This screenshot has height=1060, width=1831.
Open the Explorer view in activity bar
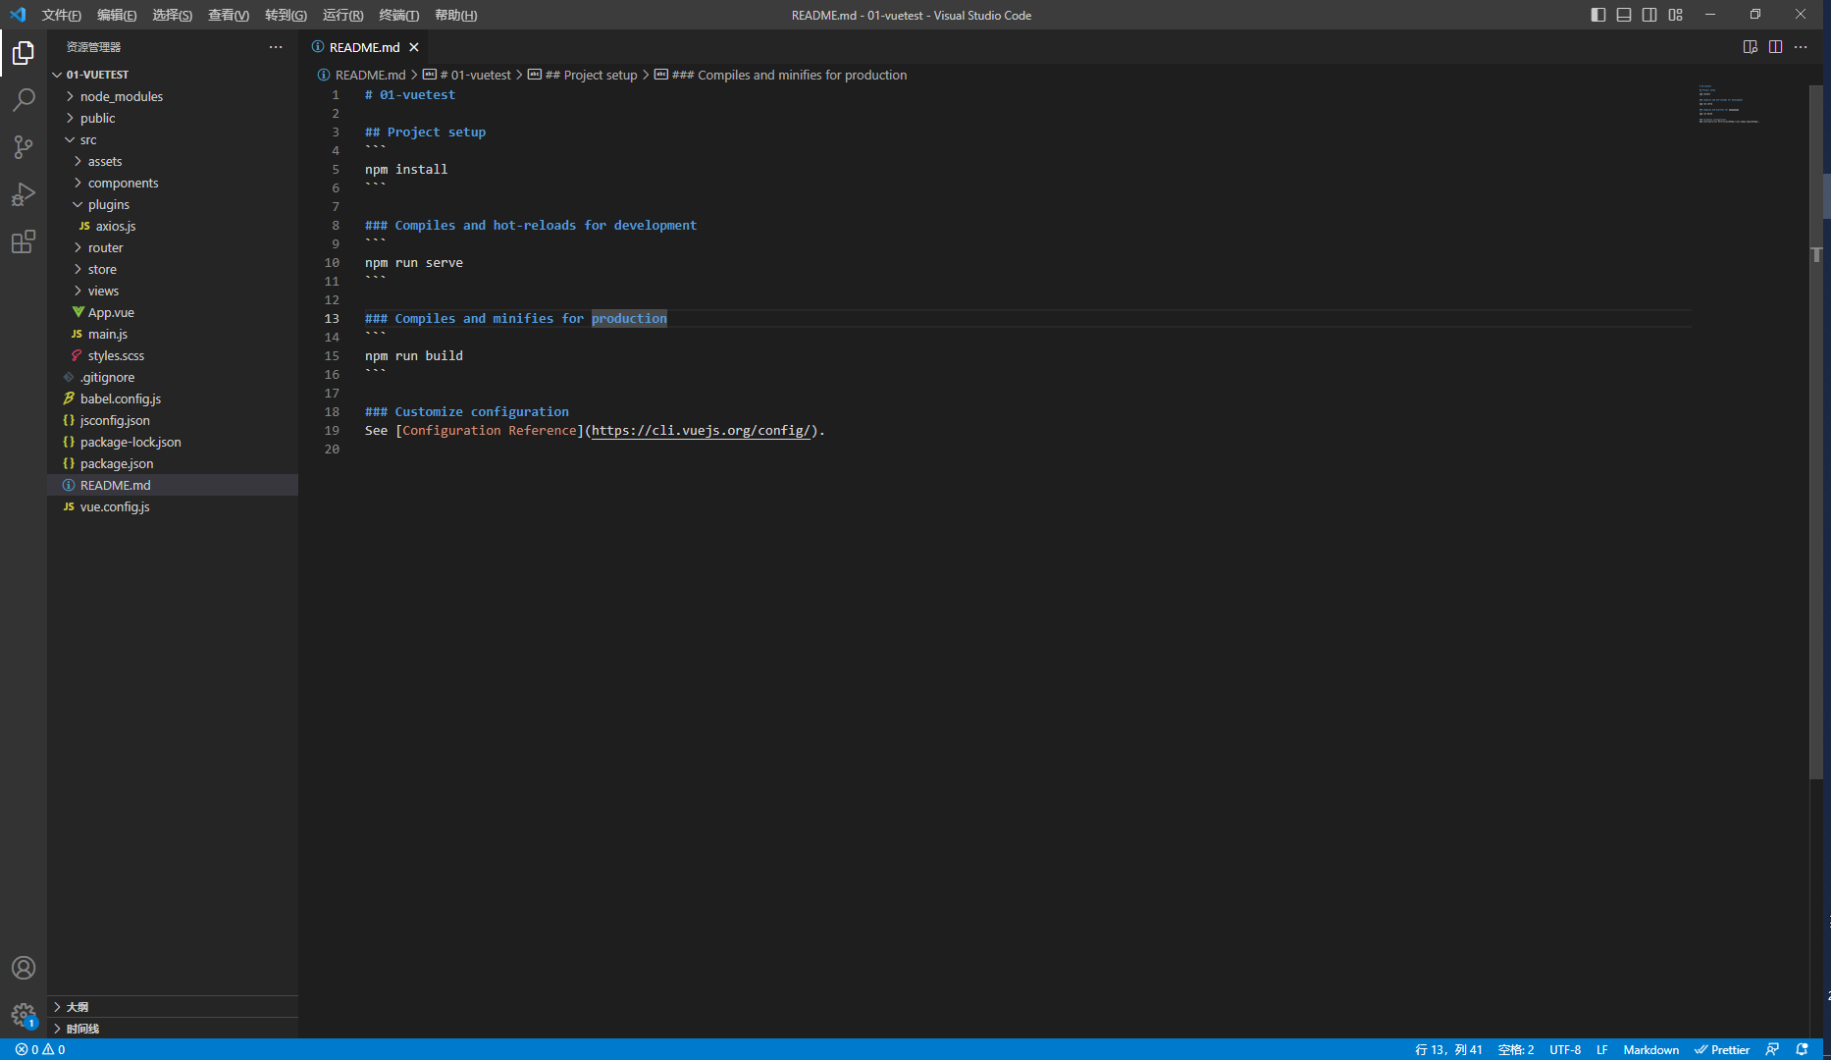24,53
